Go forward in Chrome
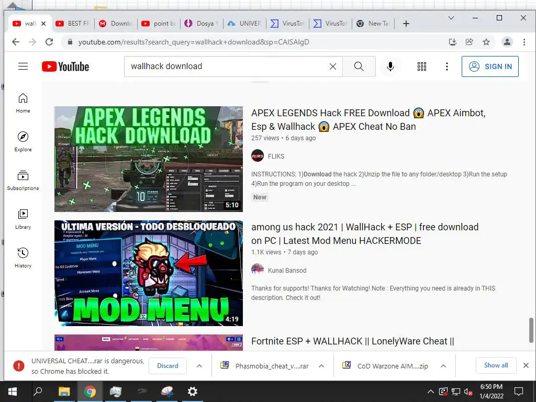 [32, 42]
